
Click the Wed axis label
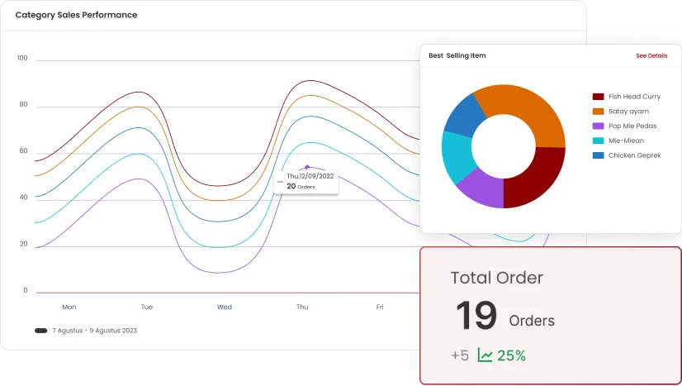click(x=225, y=307)
